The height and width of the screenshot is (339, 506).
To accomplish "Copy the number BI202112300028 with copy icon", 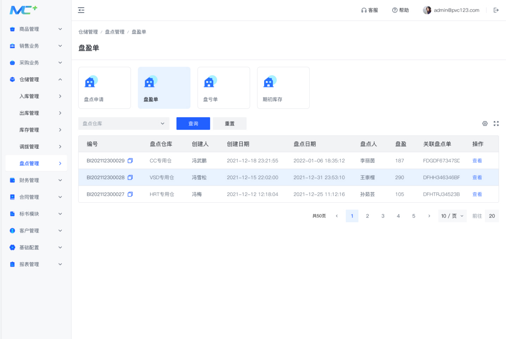I will click(x=130, y=177).
